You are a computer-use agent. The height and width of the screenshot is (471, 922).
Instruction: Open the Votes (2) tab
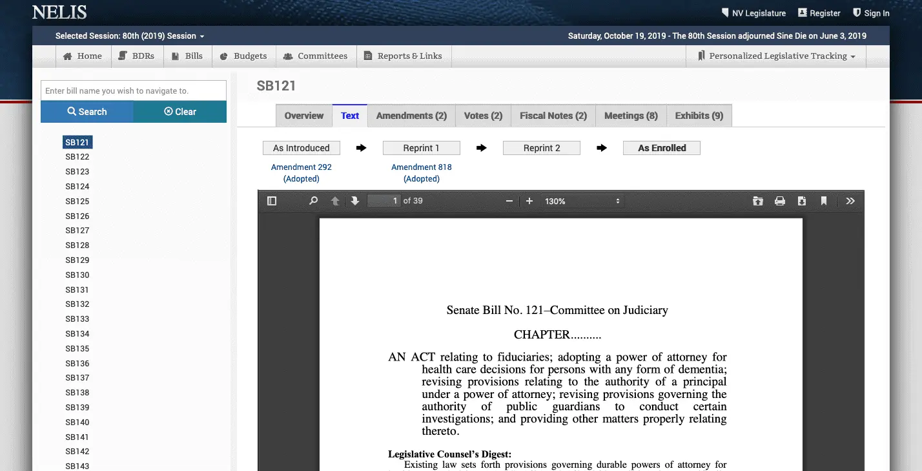point(483,116)
